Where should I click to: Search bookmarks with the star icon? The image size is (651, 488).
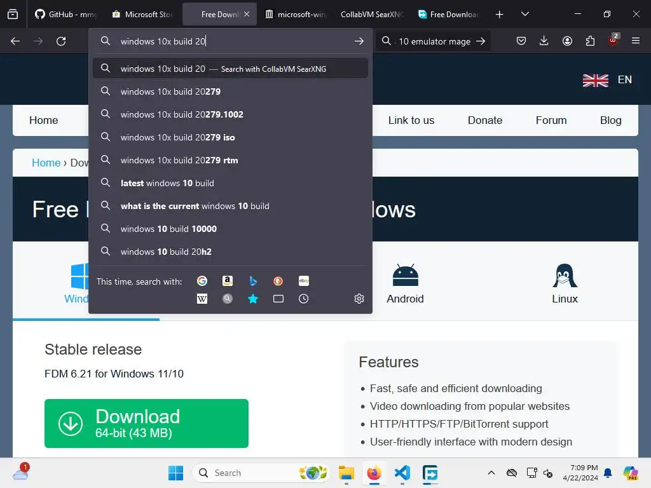(253, 299)
